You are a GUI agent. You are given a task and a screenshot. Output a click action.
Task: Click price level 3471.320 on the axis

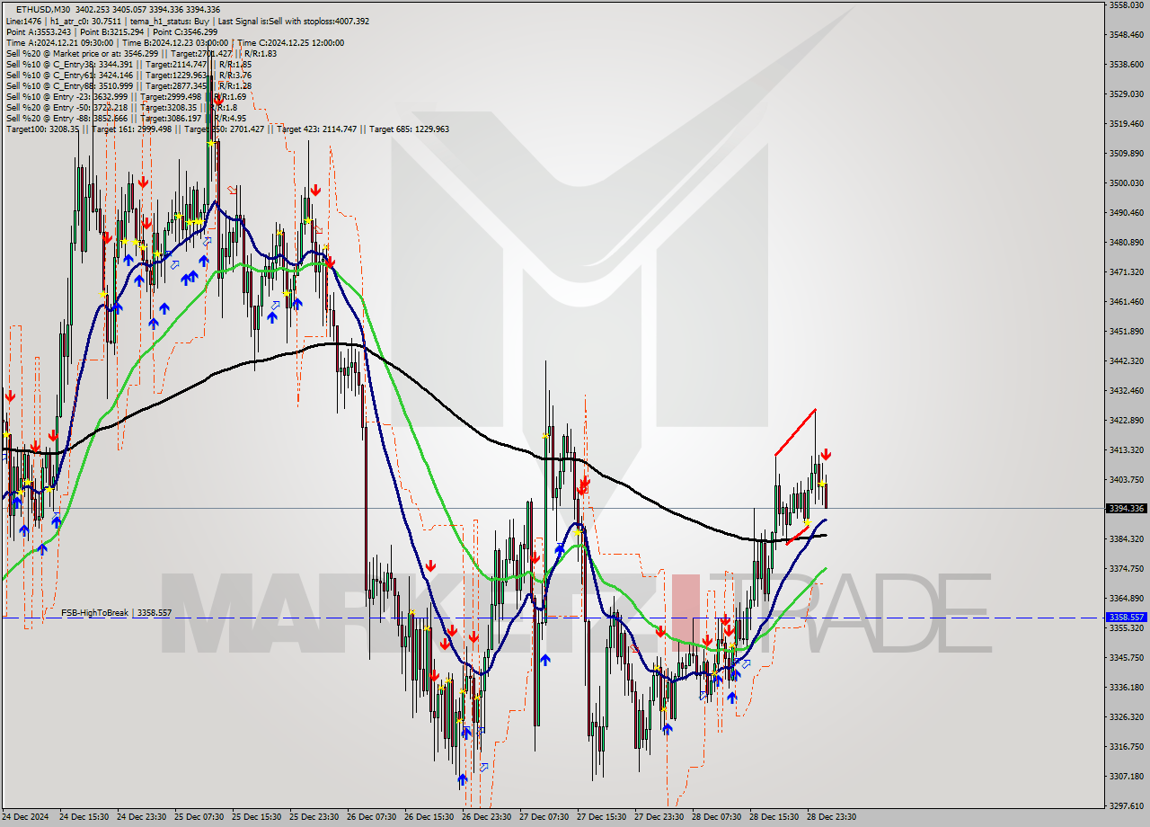pos(1126,271)
